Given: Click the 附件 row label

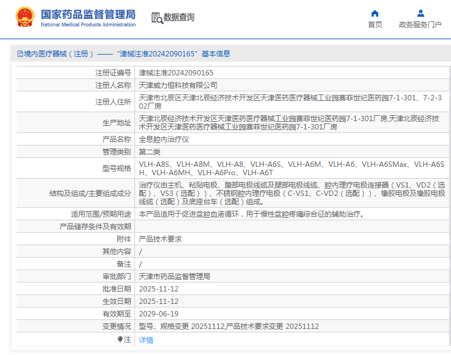Looking at the screenshot, I should (x=124, y=239).
